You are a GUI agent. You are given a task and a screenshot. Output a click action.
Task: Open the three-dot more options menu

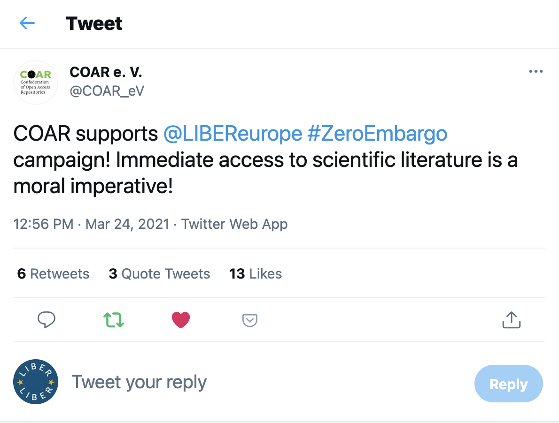click(536, 72)
